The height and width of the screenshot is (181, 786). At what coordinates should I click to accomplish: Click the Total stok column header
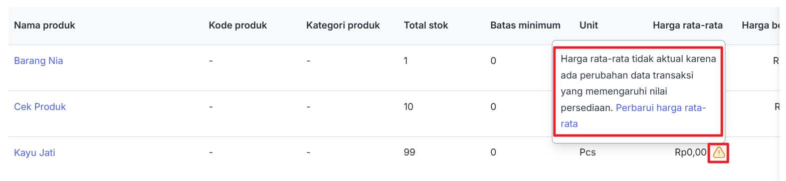point(426,25)
